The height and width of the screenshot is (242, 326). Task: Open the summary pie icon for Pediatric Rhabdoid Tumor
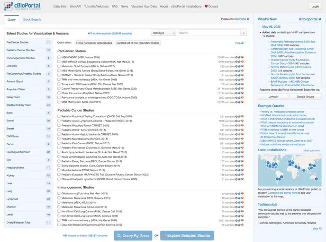[243, 125]
